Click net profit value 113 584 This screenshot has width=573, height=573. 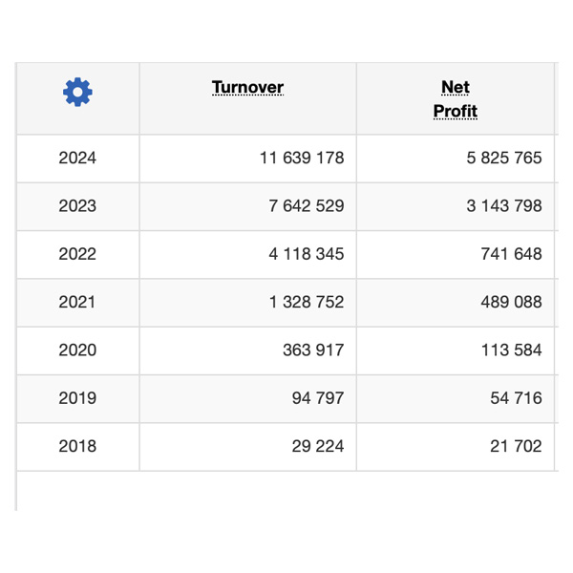click(512, 350)
